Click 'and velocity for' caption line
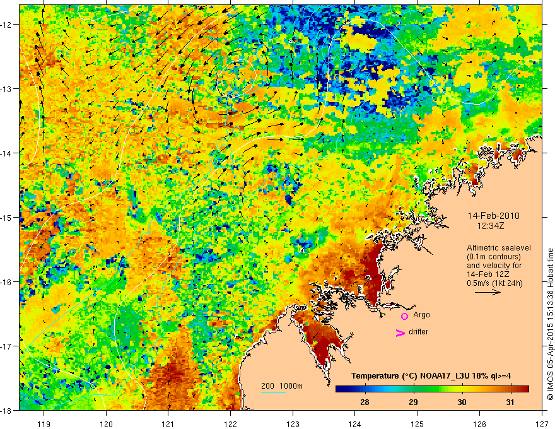 494,266
